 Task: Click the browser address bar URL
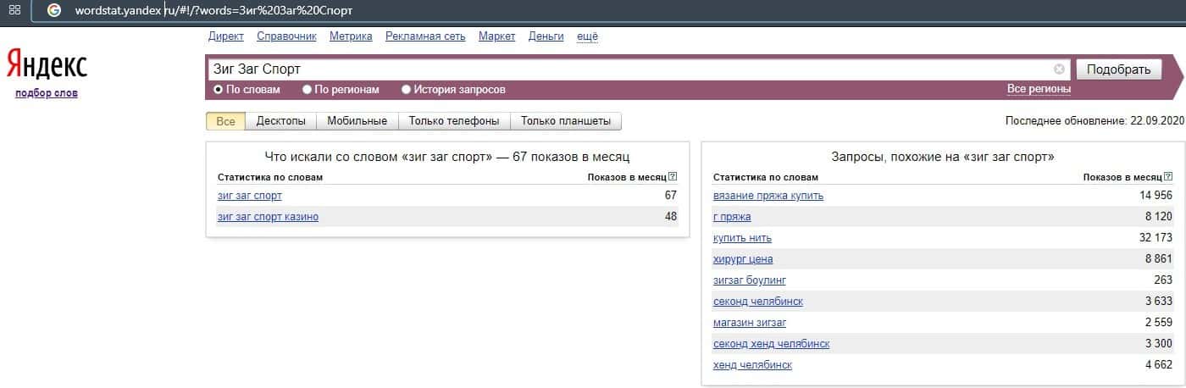(x=213, y=11)
